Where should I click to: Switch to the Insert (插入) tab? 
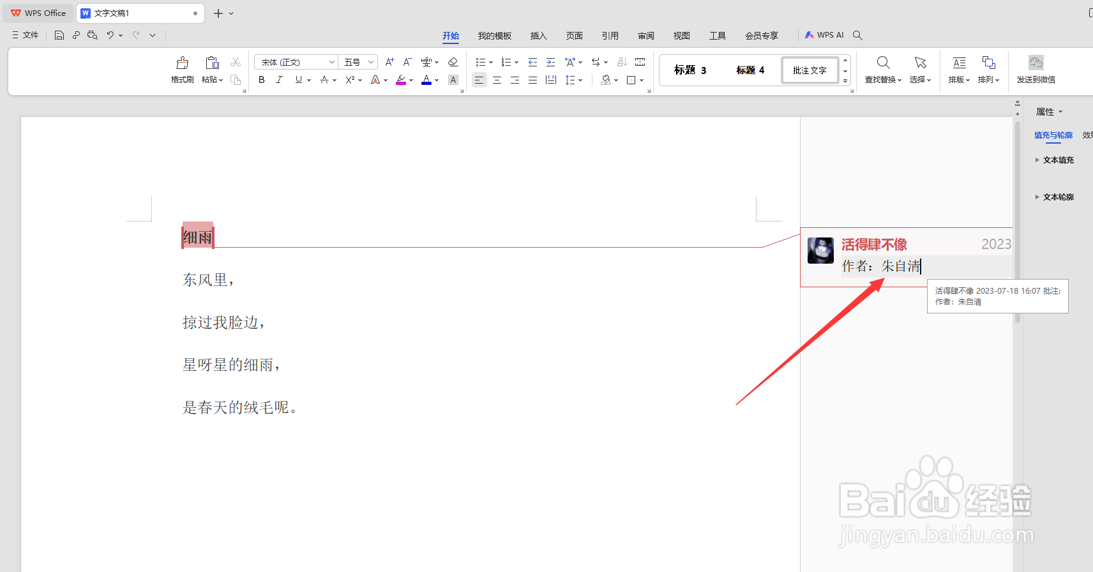tap(539, 36)
